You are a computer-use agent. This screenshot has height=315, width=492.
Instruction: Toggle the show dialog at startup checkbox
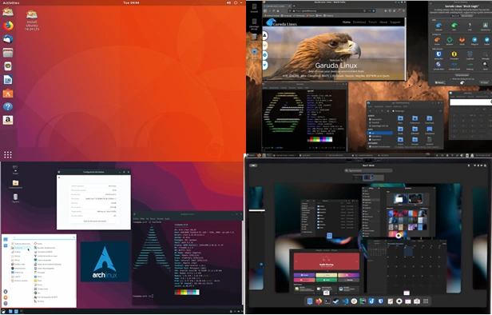coord(450,79)
